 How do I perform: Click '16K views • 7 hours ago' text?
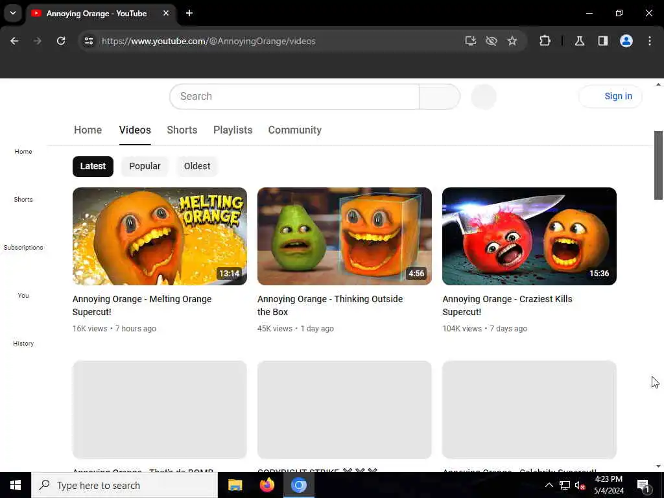coord(114,329)
